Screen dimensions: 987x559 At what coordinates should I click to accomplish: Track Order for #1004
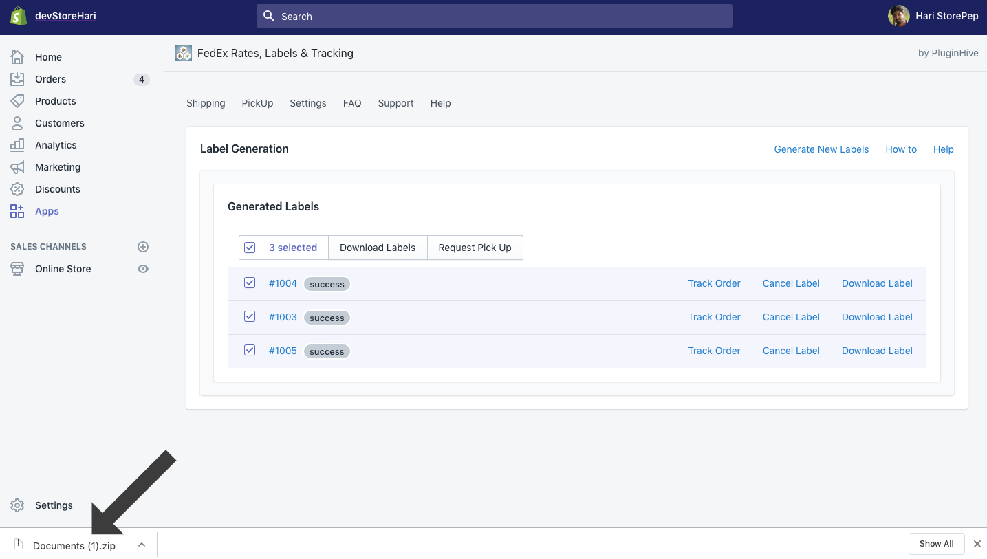[x=714, y=283]
